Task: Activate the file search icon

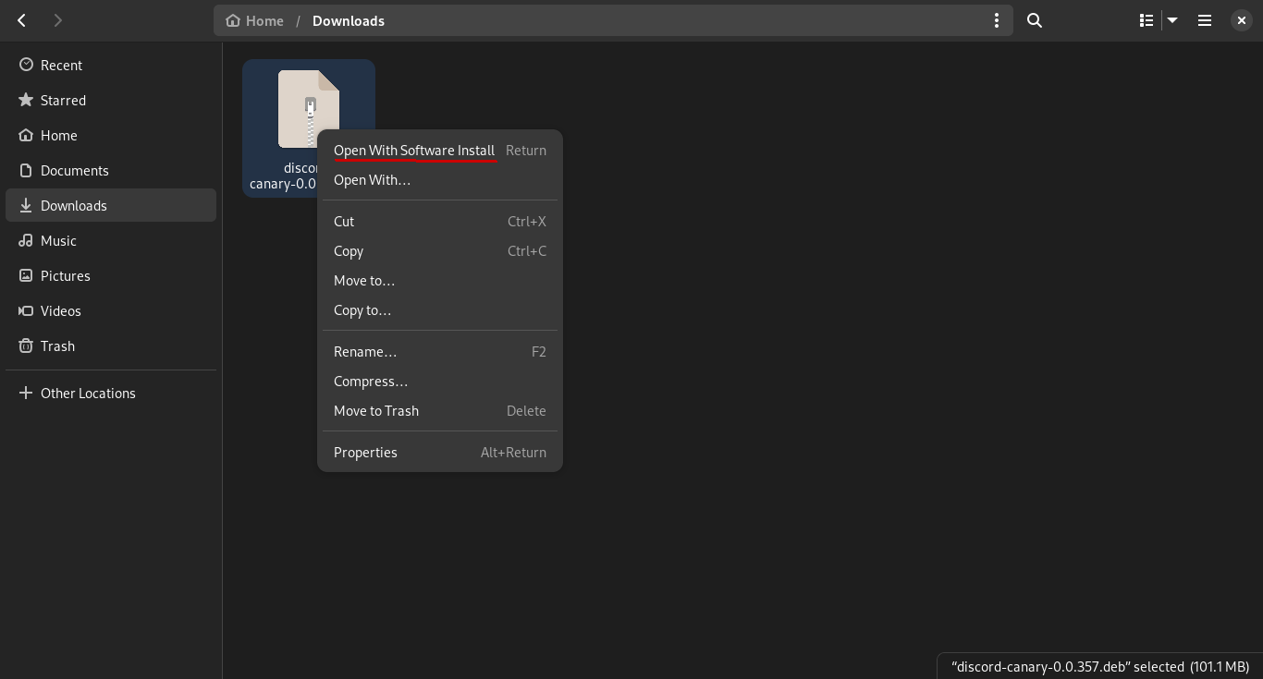Action: click(1034, 20)
